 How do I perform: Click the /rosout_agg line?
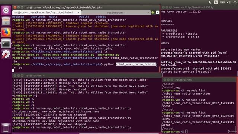coord(171,87)
